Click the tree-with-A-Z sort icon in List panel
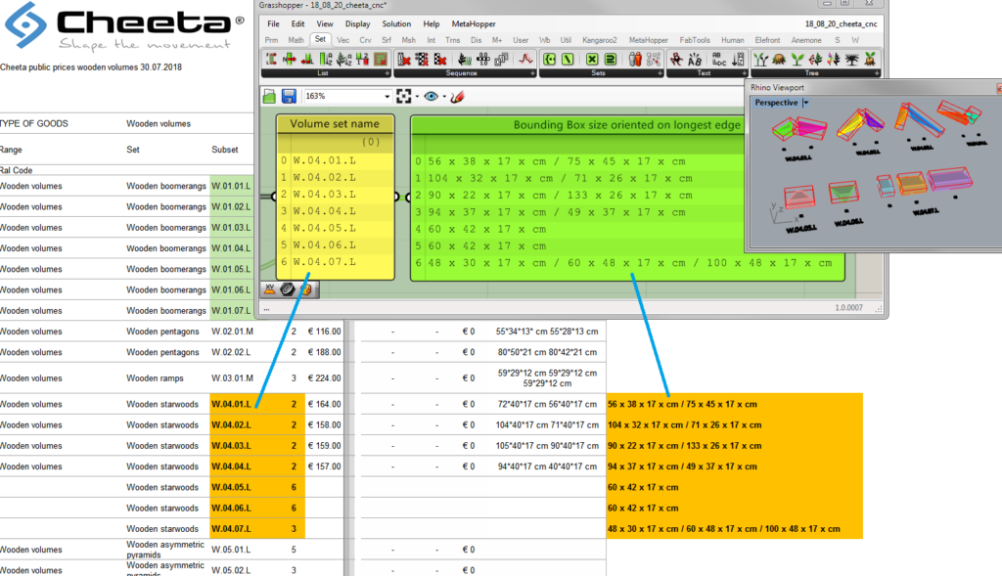 [x=343, y=60]
